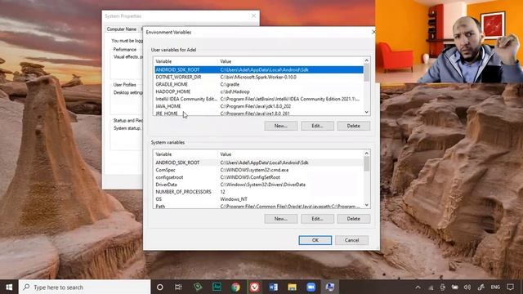Open the volume control in tray
Screen dimensions: 523x294
coord(467,287)
